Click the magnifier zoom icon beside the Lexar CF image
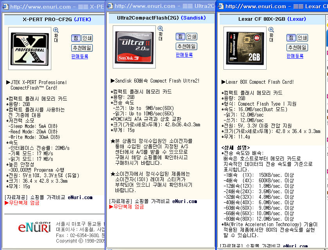The image size is (328, 250). [271, 30]
